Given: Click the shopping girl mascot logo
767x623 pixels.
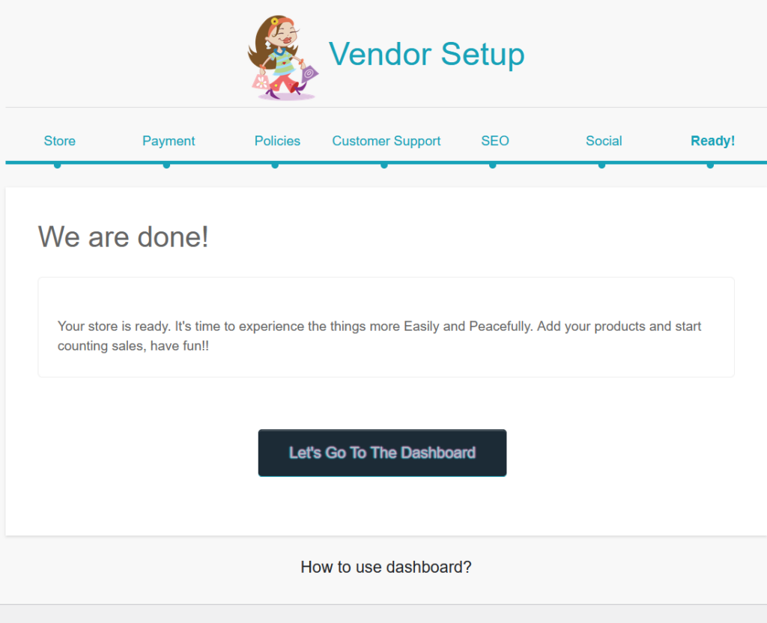Looking at the screenshot, I should coord(283,58).
